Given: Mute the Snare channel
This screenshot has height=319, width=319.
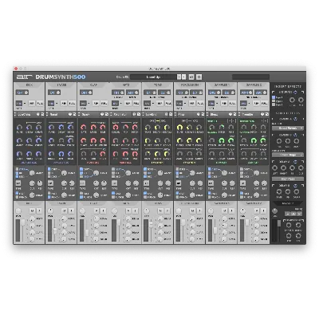Looking at the screenshot, I should tap(65, 211).
